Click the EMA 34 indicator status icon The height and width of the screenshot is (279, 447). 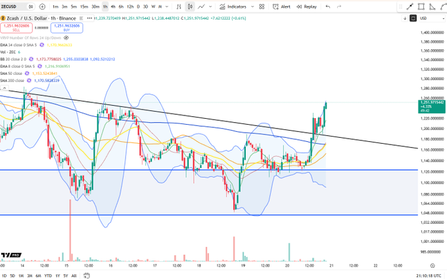pos(42,45)
